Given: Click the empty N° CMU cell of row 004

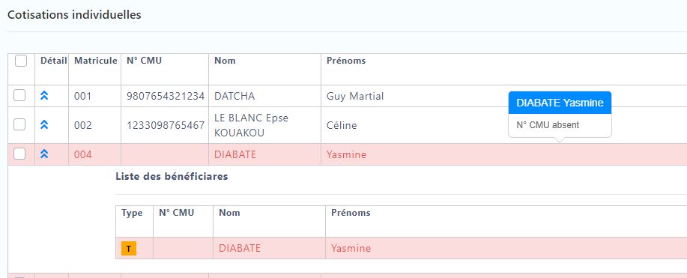Looking at the screenshot, I should point(165,154).
